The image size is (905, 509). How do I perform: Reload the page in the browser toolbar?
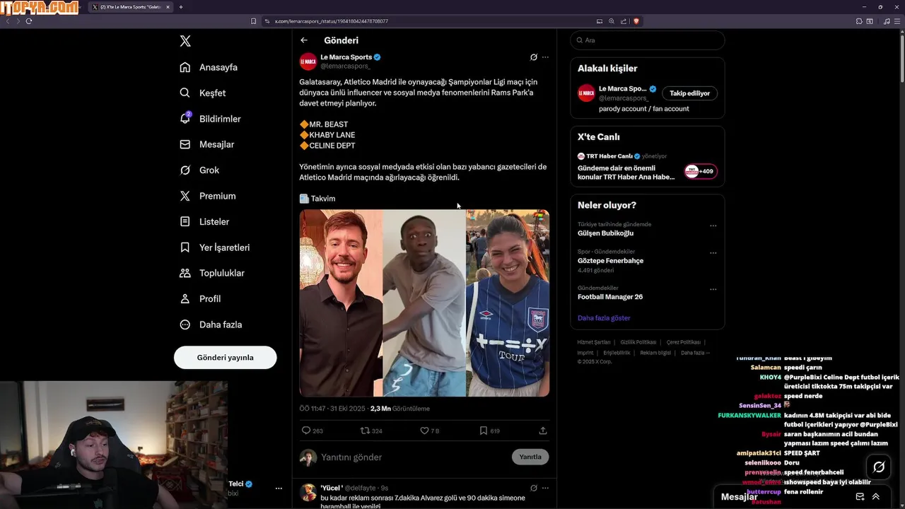(29, 21)
